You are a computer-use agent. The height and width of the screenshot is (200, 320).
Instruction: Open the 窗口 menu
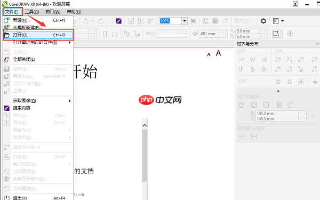coord(53,12)
